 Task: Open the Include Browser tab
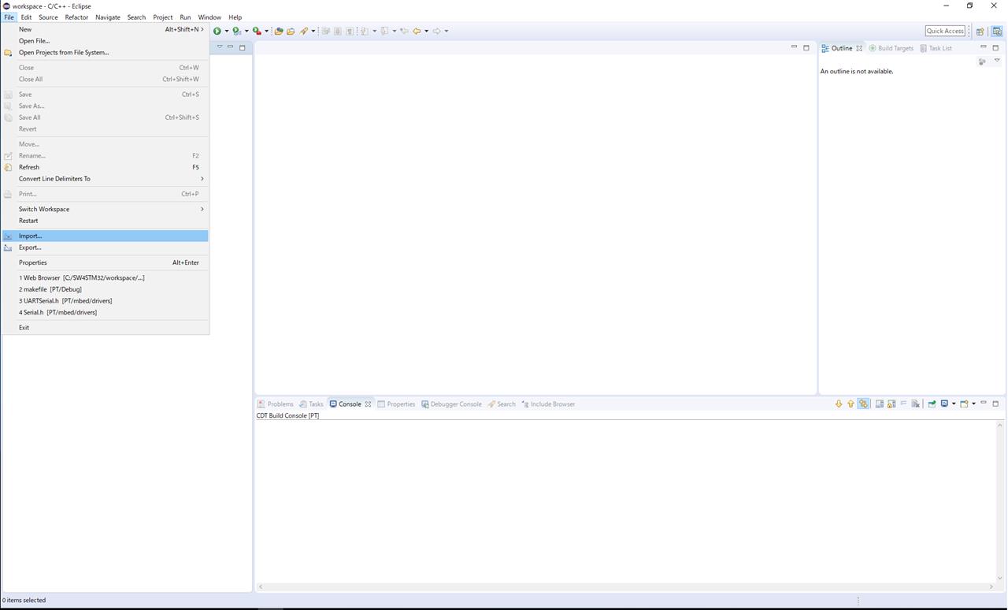click(548, 404)
